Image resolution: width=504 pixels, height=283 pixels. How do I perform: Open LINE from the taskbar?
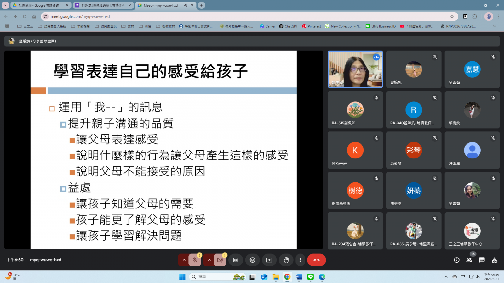click(x=311, y=277)
